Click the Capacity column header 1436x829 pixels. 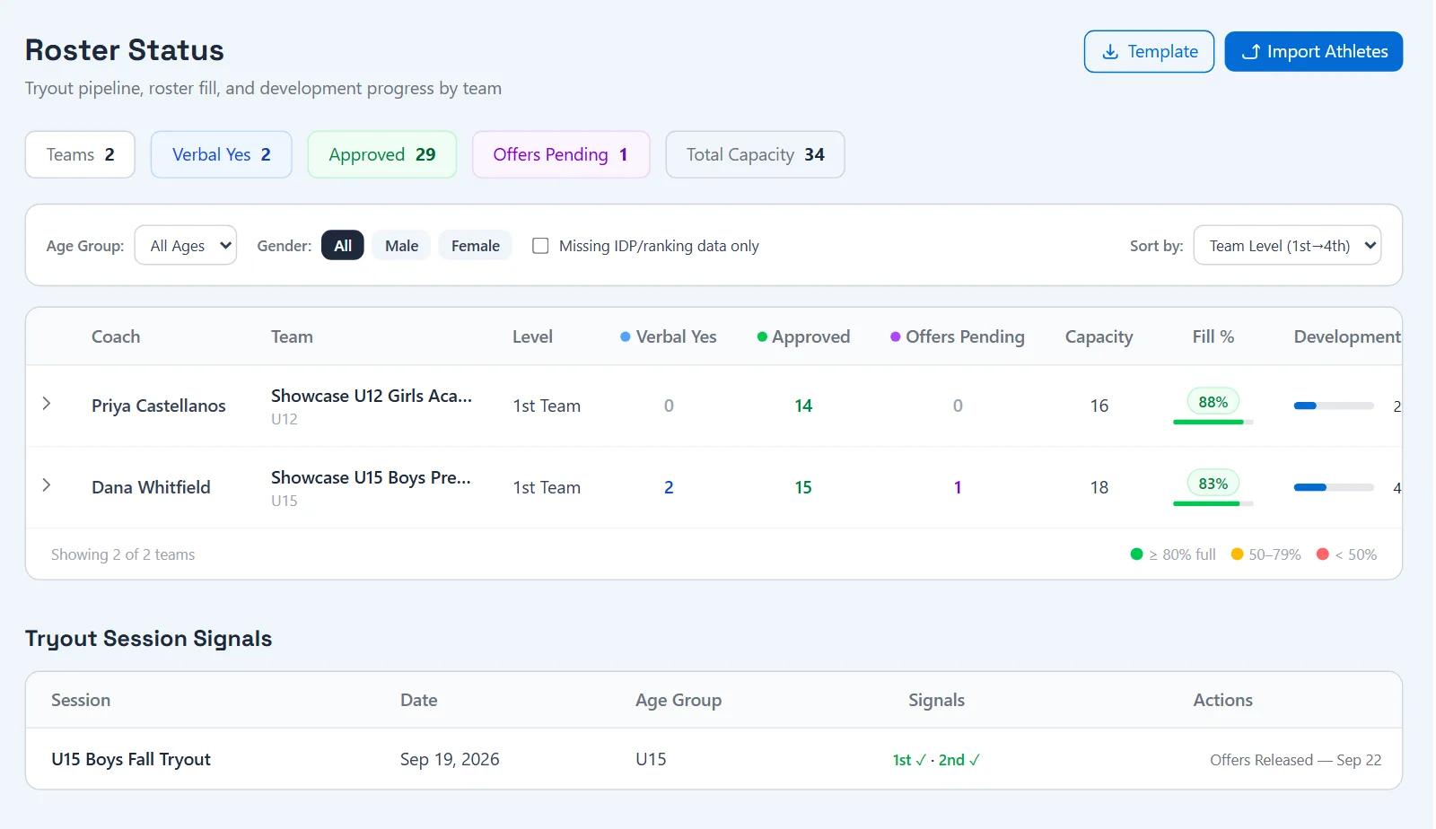point(1099,336)
